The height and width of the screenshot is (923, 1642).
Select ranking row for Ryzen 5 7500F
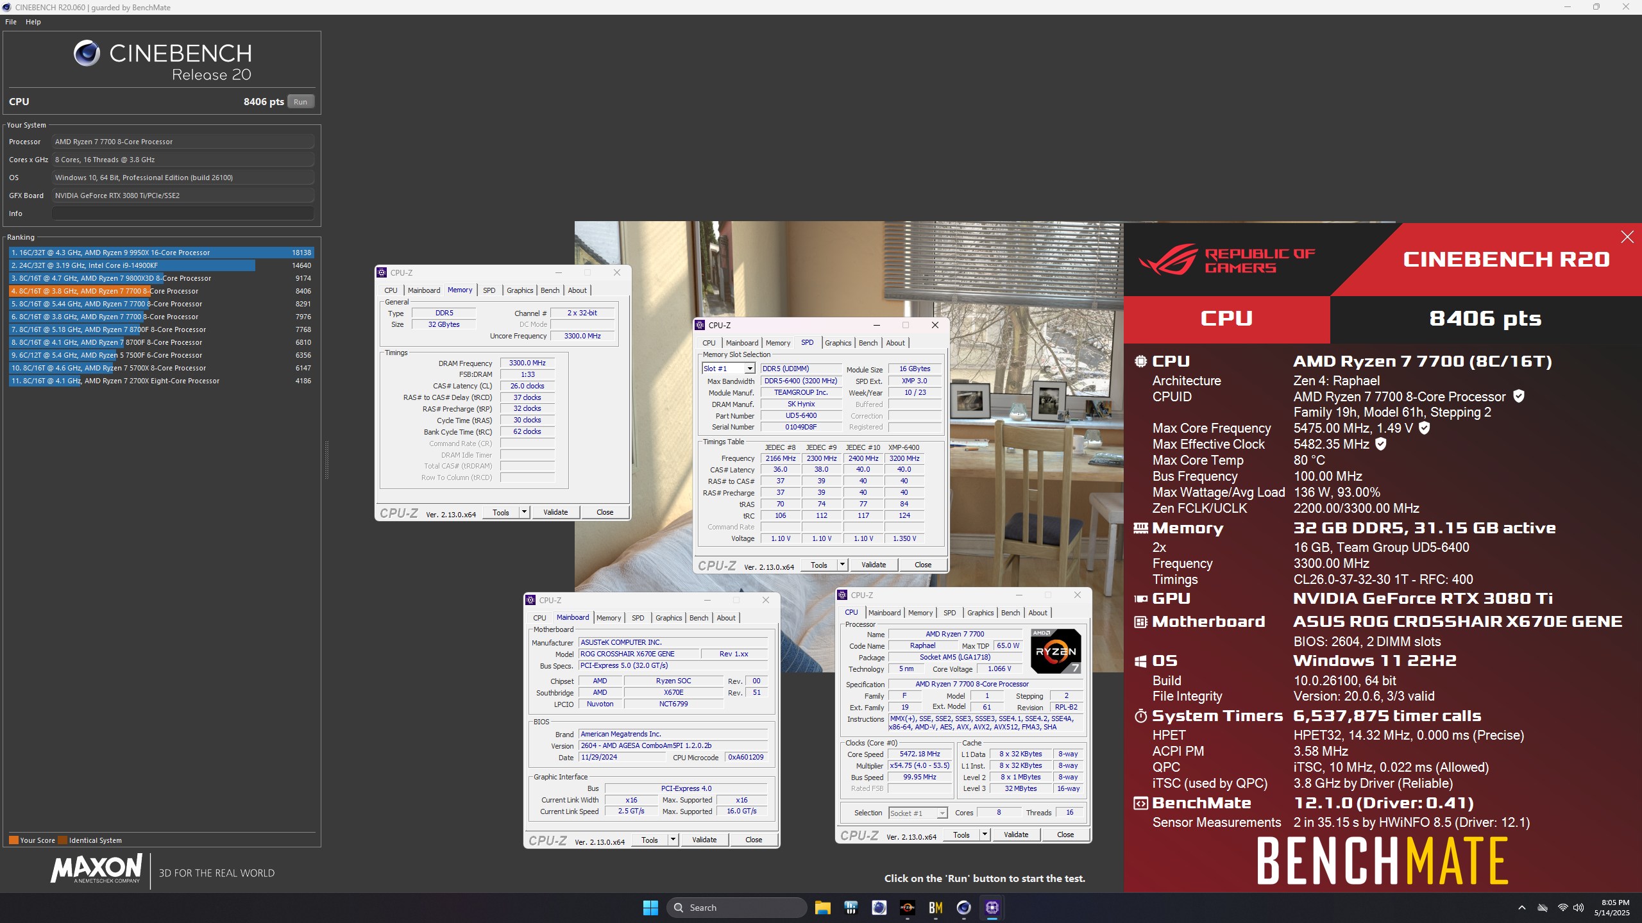coord(160,355)
